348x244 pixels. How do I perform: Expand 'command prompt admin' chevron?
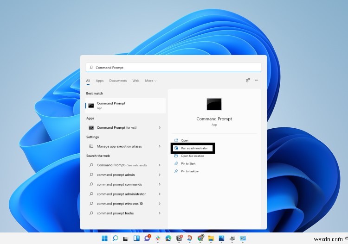pyautogui.click(x=160, y=175)
